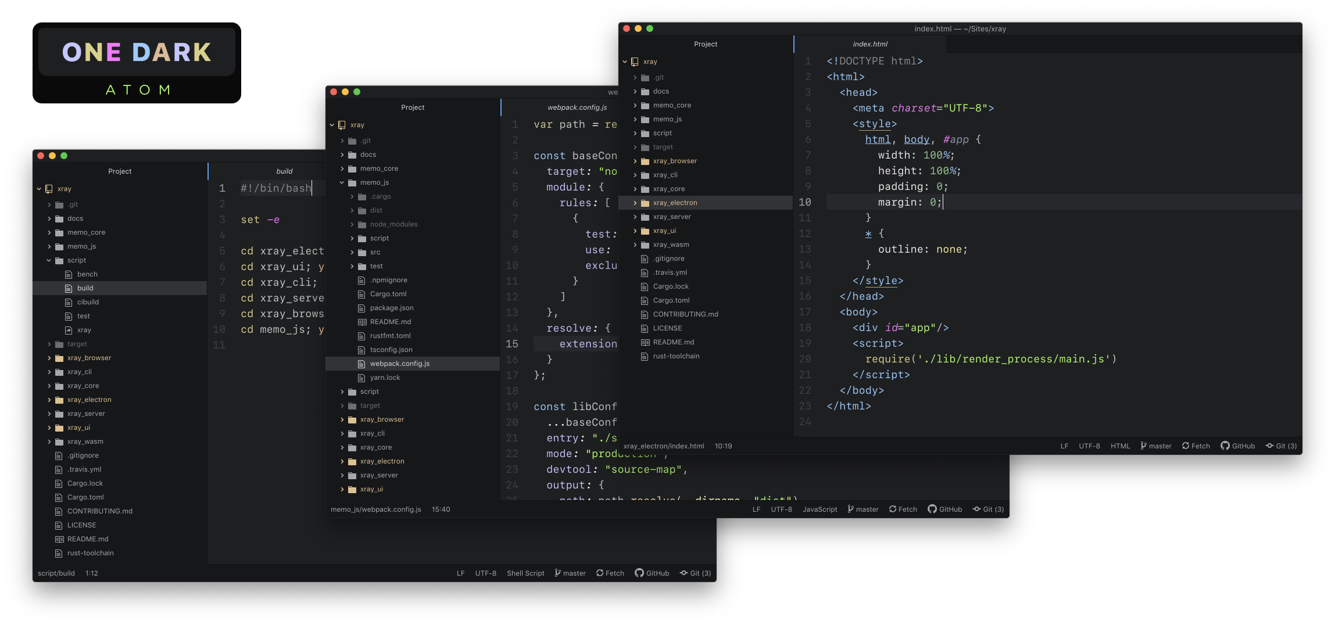
Task: Open tsconfig.json in webpack window tree
Action: [x=391, y=350]
